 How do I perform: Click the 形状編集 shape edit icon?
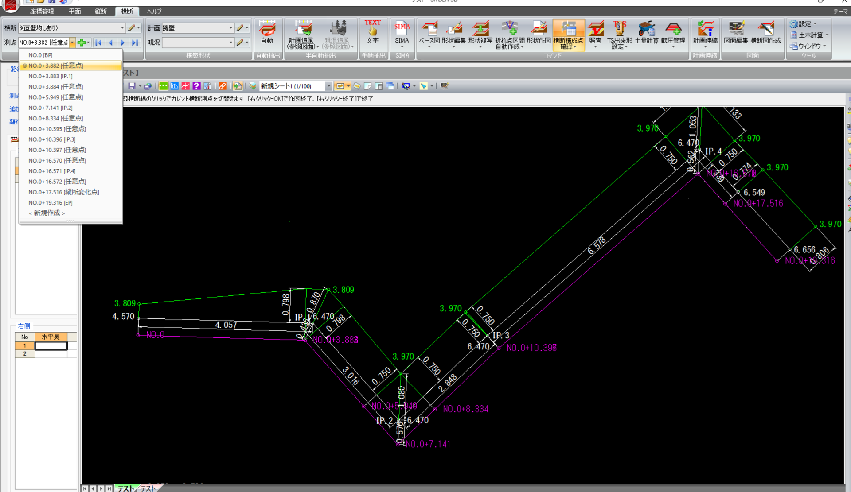pyautogui.click(x=453, y=33)
